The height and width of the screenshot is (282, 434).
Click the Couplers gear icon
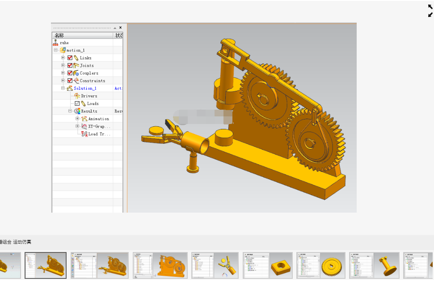pos(76,73)
